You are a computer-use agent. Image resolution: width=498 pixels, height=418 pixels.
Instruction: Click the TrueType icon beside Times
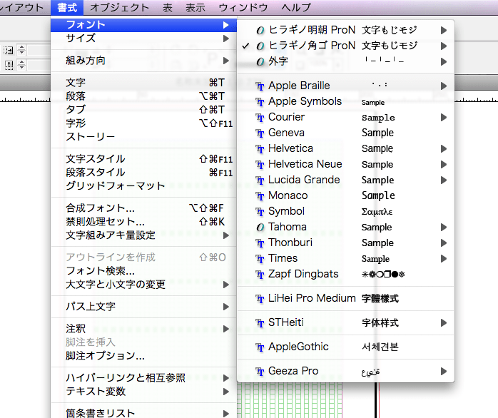coord(260,259)
